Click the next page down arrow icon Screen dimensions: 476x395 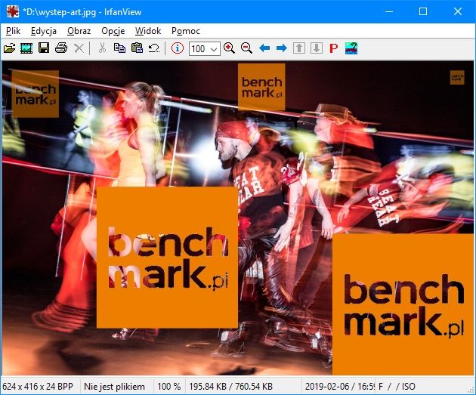coord(317,48)
